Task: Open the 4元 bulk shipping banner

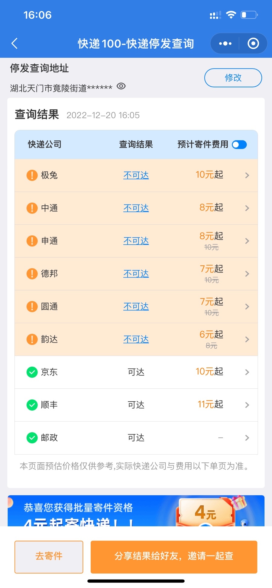Action: (136, 511)
